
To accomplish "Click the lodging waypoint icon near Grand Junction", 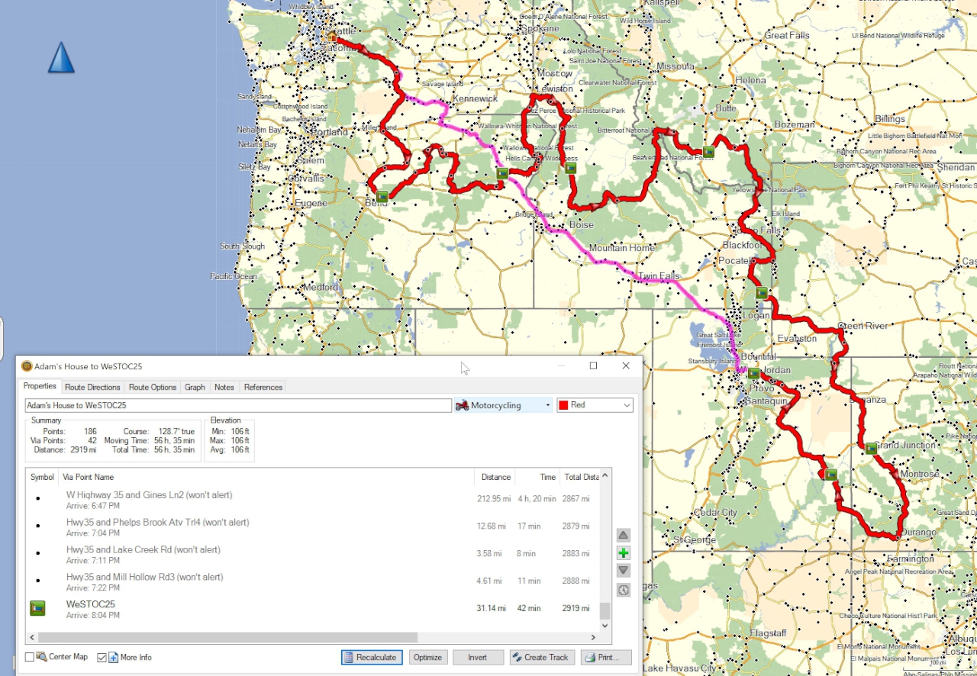I will [871, 448].
